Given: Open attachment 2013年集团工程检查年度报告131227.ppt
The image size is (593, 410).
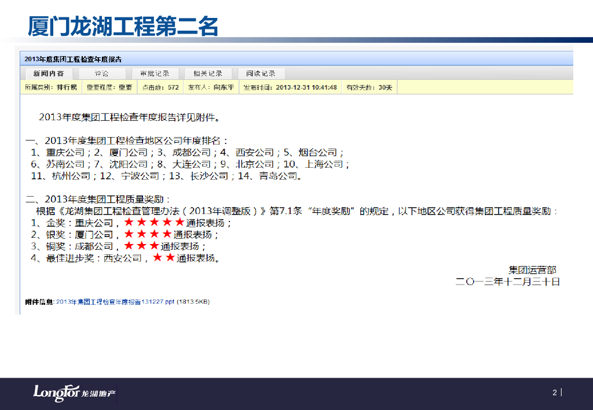Looking at the screenshot, I should pyautogui.click(x=115, y=302).
